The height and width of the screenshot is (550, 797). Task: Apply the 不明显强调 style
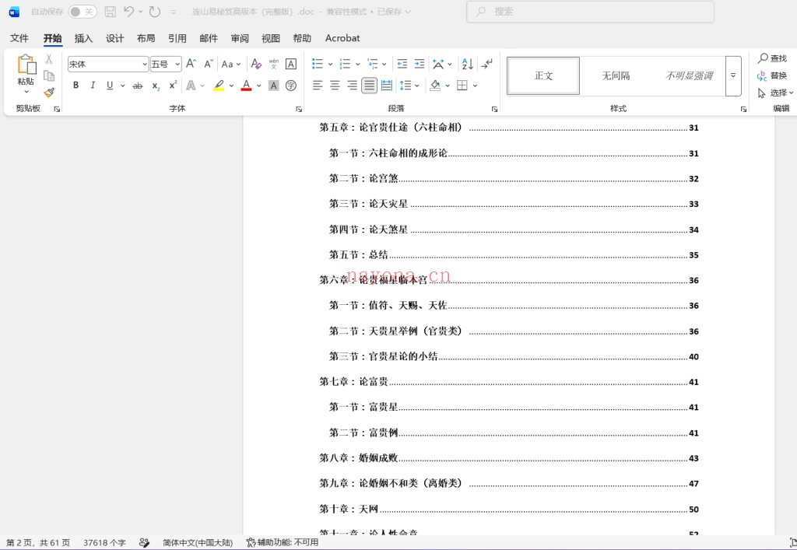click(x=689, y=75)
